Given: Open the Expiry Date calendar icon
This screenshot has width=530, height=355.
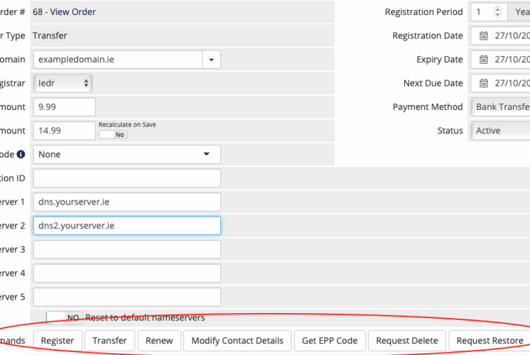Looking at the screenshot, I should pyautogui.click(x=484, y=60).
